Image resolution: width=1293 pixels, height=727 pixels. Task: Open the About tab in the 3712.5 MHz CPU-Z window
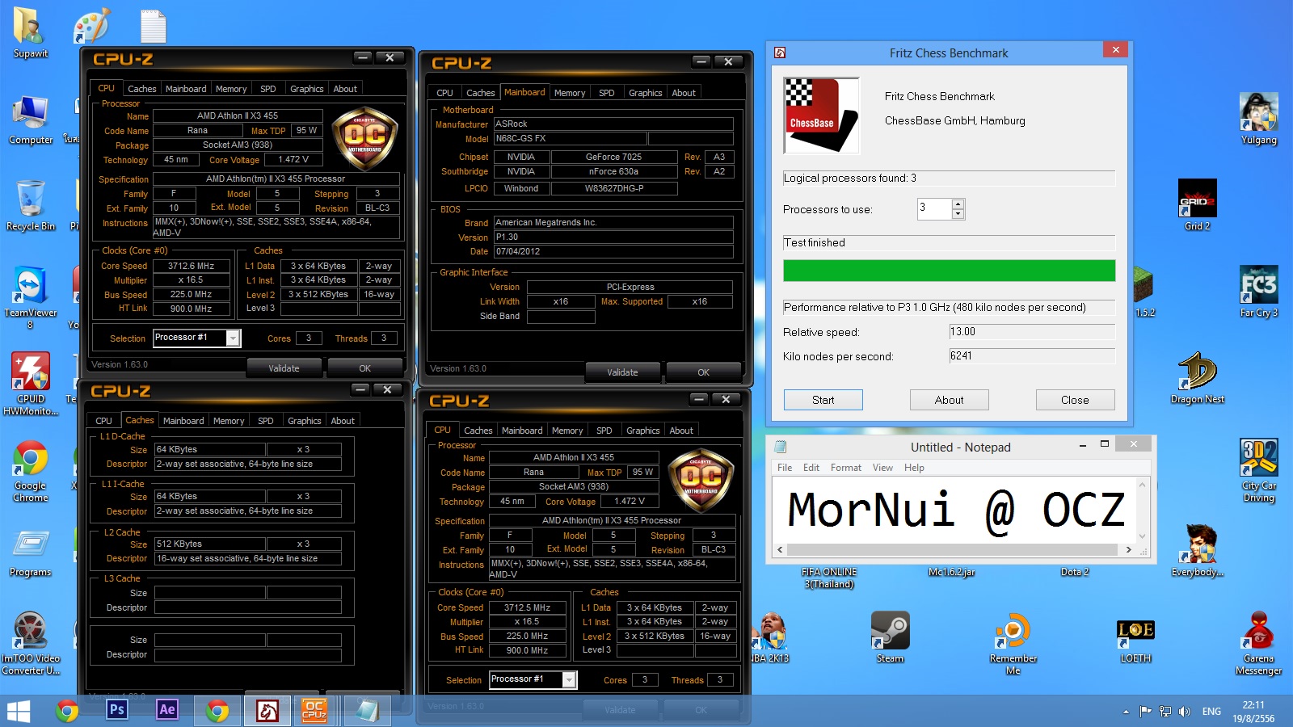tap(681, 431)
